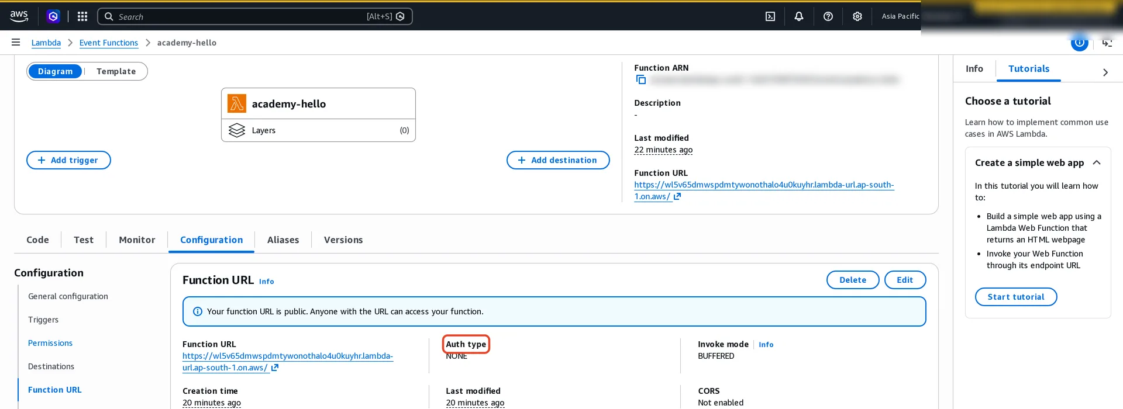Screen dimensions: 1123x409
Task: Select Triggers in configuration sidebar
Action: click(x=43, y=320)
